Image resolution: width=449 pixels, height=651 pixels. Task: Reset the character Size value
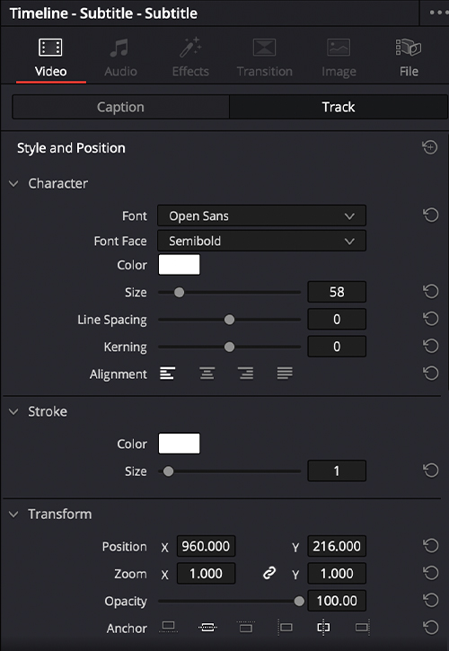431,292
